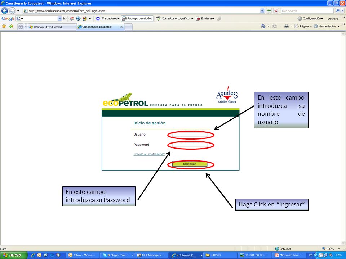
Task: Expand the tab list dropdown arrow
Action: click(26, 27)
